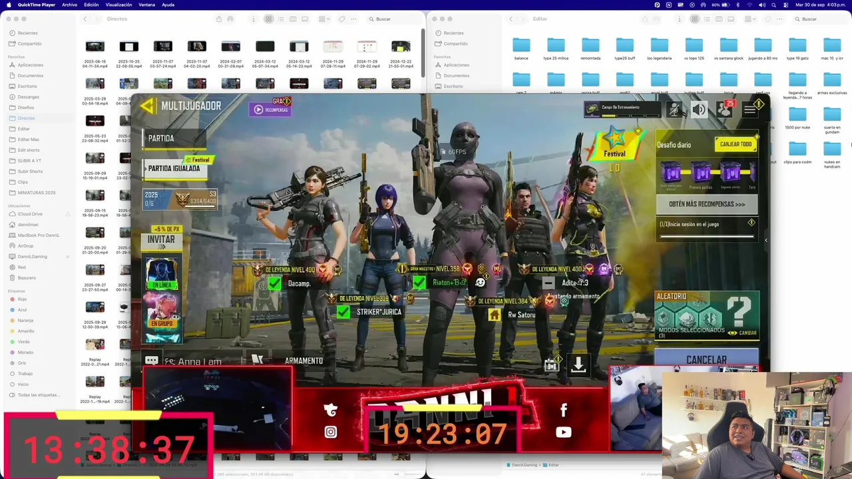The image size is (852, 479).
Task: Select the Rojo tag in sidebar
Action: [x=22, y=299]
